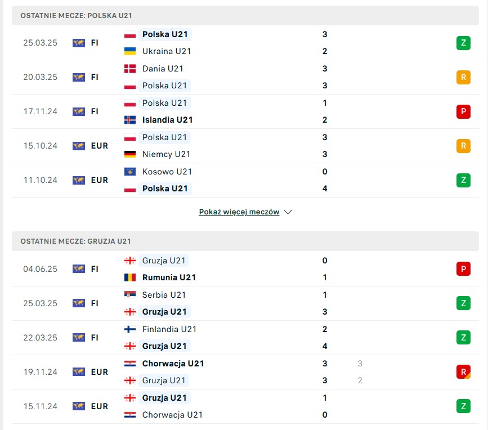Click the Iceland flag next to Islandia U21
This screenshot has height=430, width=488.
click(x=130, y=120)
